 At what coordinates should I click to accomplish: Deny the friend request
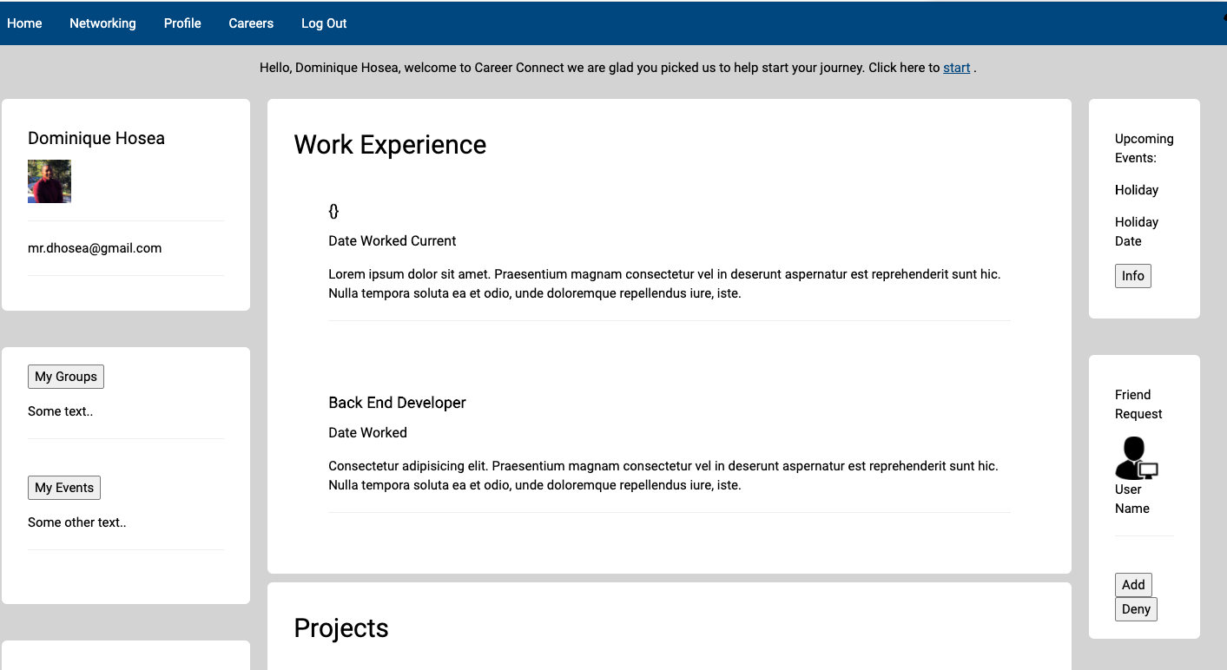point(1136,609)
